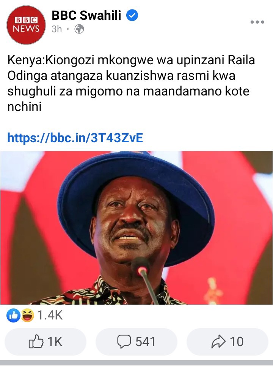Tap the thumbs-up outline icon

click(x=36, y=342)
